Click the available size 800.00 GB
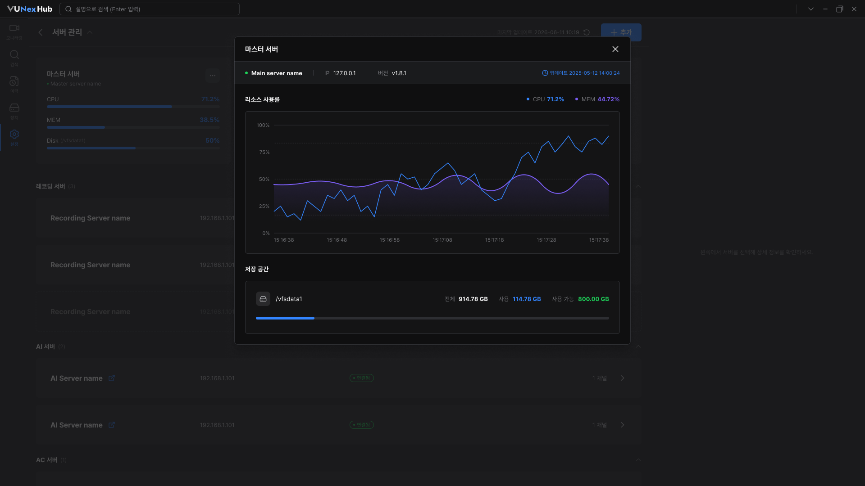The height and width of the screenshot is (486, 865). (x=593, y=299)
